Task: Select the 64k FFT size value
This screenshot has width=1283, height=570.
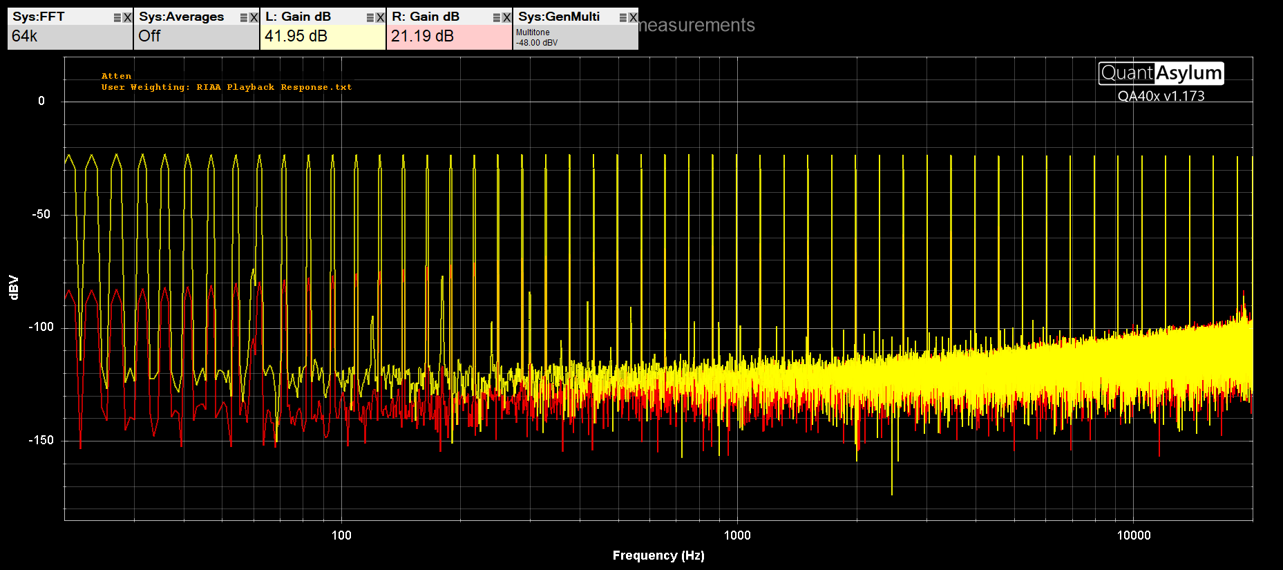Action: 25,36
